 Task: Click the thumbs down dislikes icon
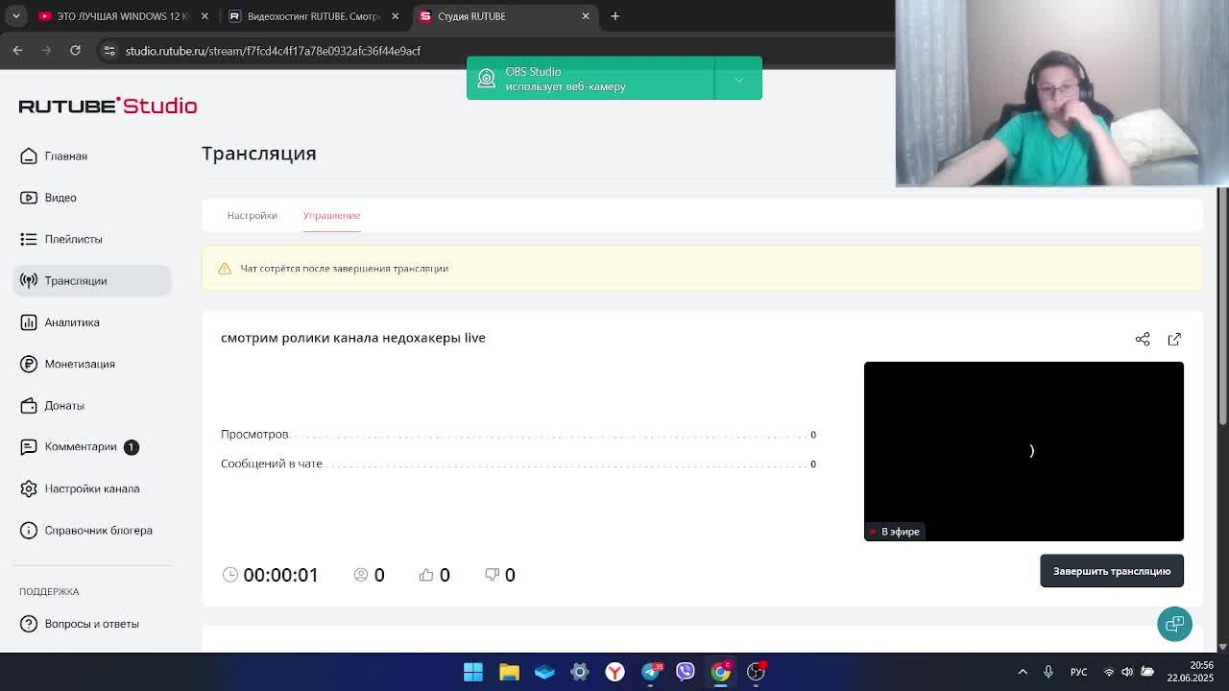pos(492,574)
